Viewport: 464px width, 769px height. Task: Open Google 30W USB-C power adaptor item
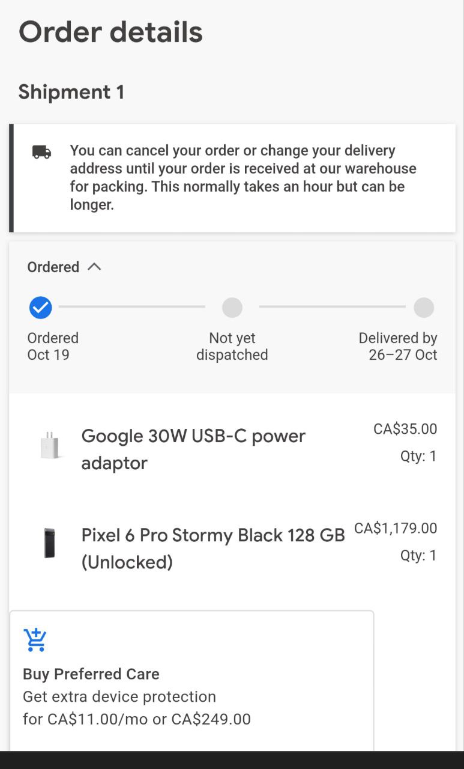[193, 449]
